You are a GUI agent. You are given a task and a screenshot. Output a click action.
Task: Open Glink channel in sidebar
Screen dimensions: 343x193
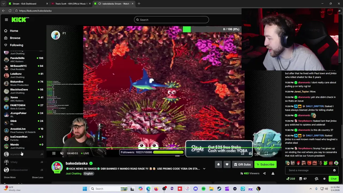coord(23,122)
